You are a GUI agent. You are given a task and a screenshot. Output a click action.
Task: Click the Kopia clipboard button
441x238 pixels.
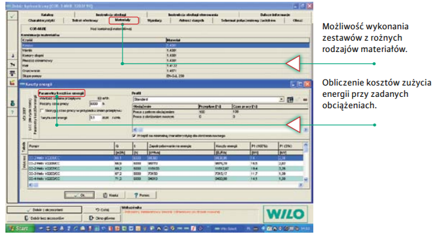110,195
